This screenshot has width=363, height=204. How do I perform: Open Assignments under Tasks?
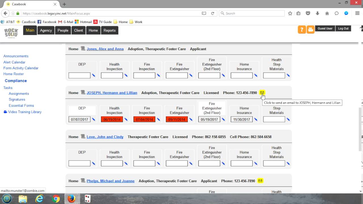[19, 93]
